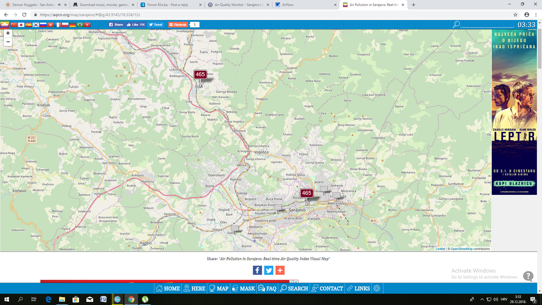Screen dimensions: 542x305
Task: Click the gray station marker near Babića bašča
Action: 336,195
